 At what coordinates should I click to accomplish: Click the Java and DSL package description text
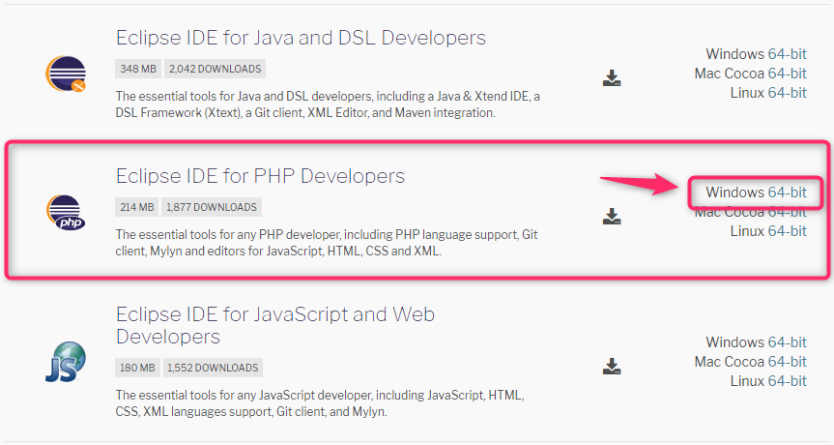328,104
